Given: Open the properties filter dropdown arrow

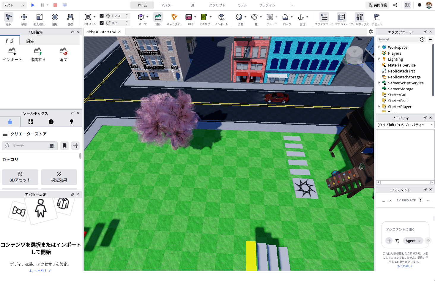Looking at the screenshot, I should (432, 125).
